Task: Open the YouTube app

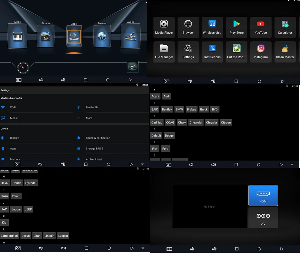Action: pyautogui.click(x=261, y=27)
